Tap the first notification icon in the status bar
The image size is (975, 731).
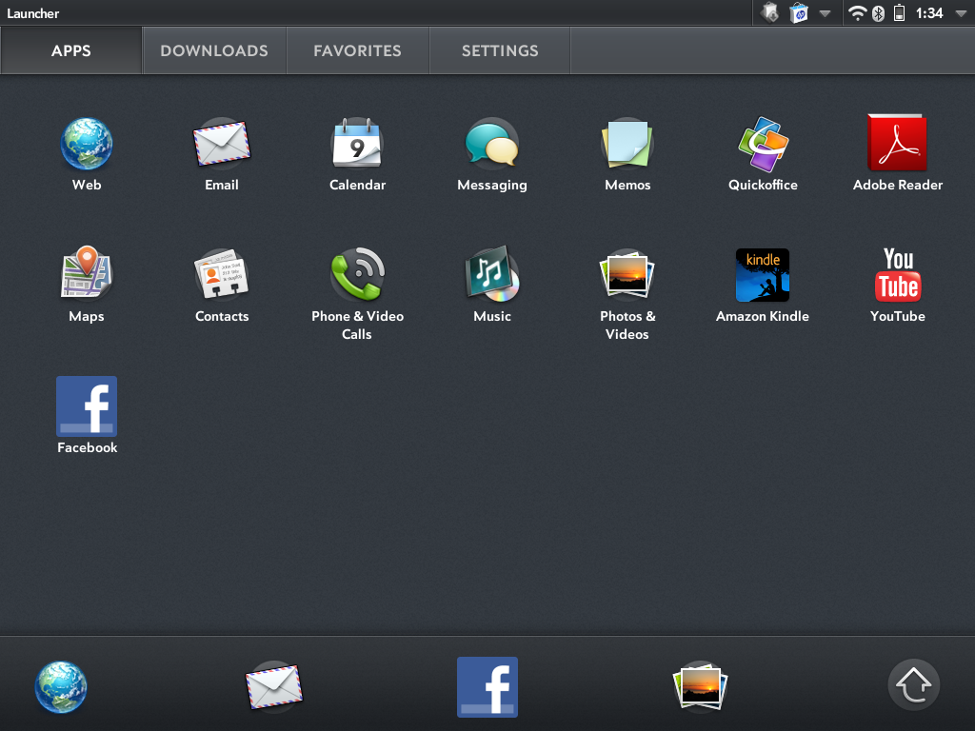pos(769,13)
